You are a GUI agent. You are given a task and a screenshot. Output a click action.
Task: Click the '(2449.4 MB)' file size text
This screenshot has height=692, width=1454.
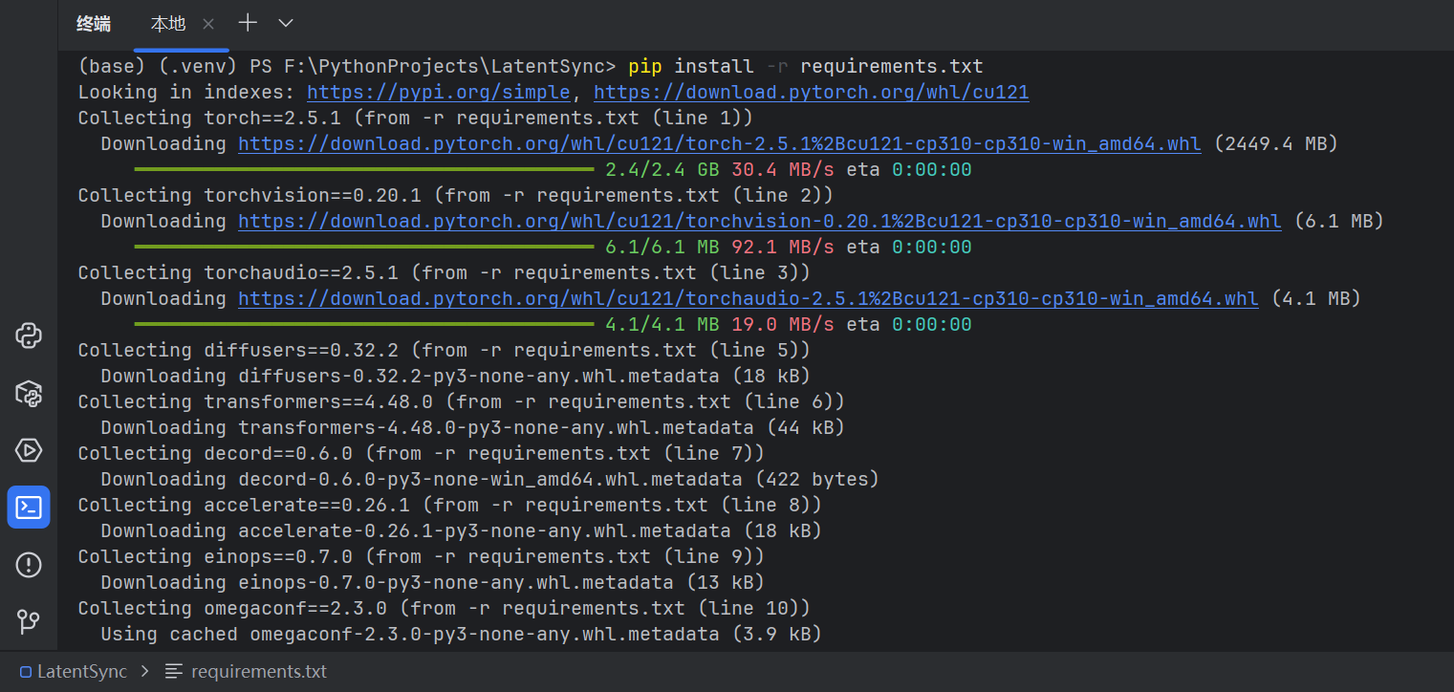[x=1276, y=144]
